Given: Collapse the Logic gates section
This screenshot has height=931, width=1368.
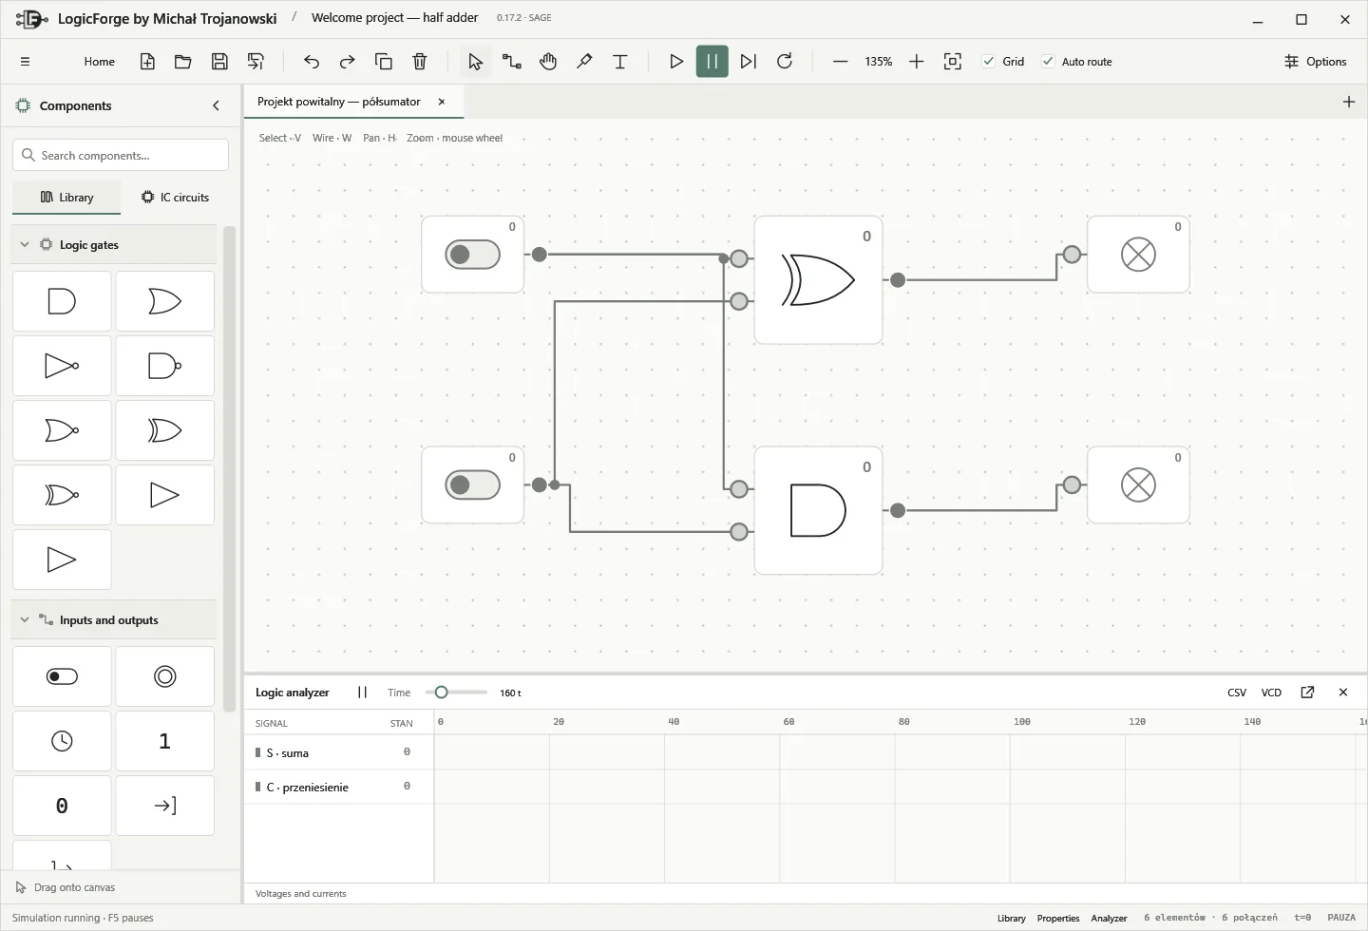Looking at the screenshot, I should point(25,245).
